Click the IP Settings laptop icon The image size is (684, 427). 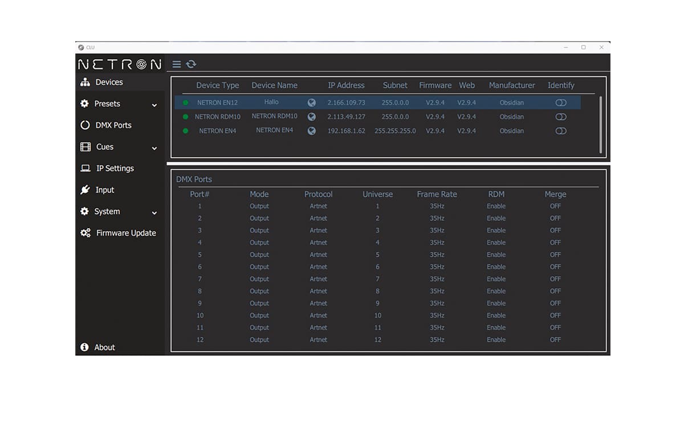pos(85,169)
